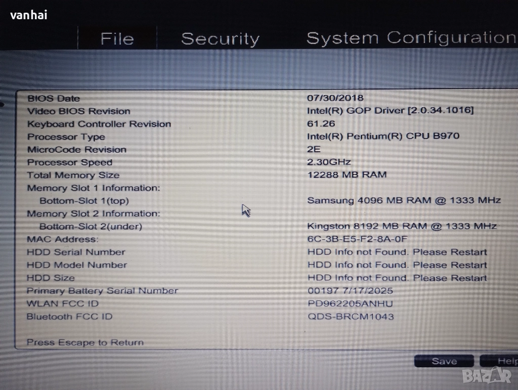Select the Kingston 8192 MB RAM entry
Screen dimensions: 518x390
402,226
